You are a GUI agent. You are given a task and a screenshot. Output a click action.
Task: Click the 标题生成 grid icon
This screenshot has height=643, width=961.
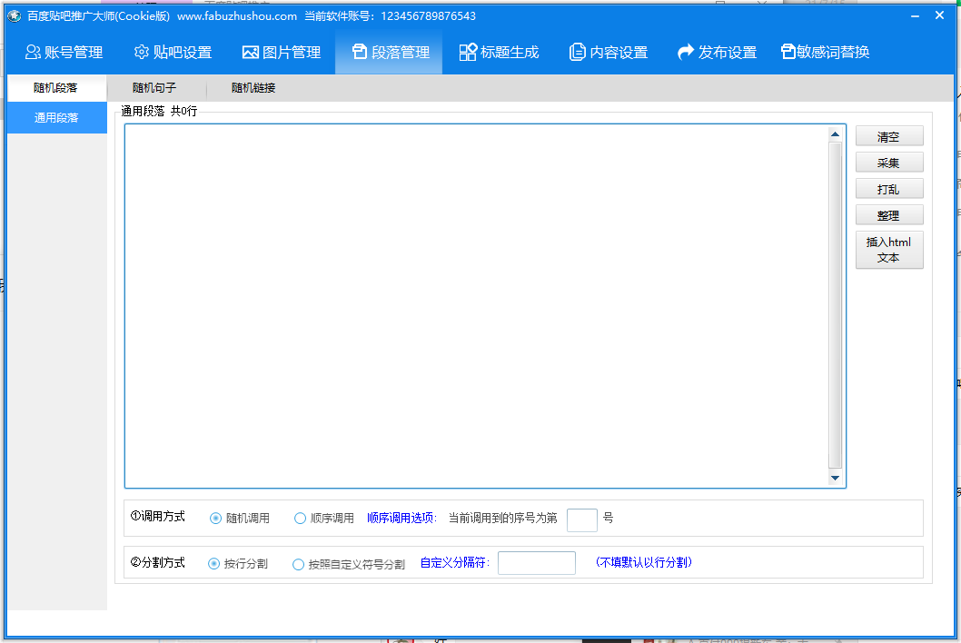click(468, 53)
